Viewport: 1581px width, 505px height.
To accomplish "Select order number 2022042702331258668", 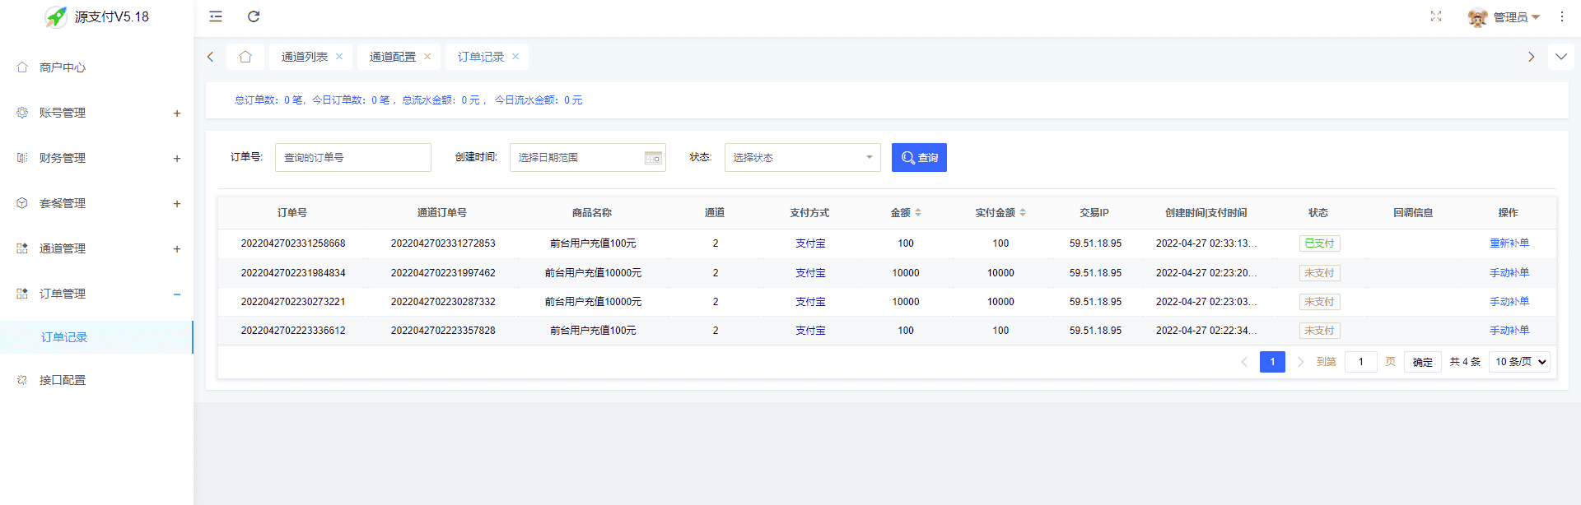I will [x=293, y=243].
